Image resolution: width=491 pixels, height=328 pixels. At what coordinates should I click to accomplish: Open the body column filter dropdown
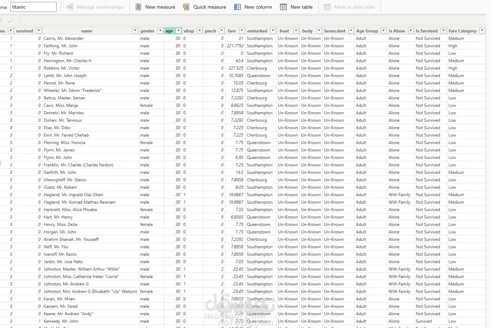coord(319,31)
